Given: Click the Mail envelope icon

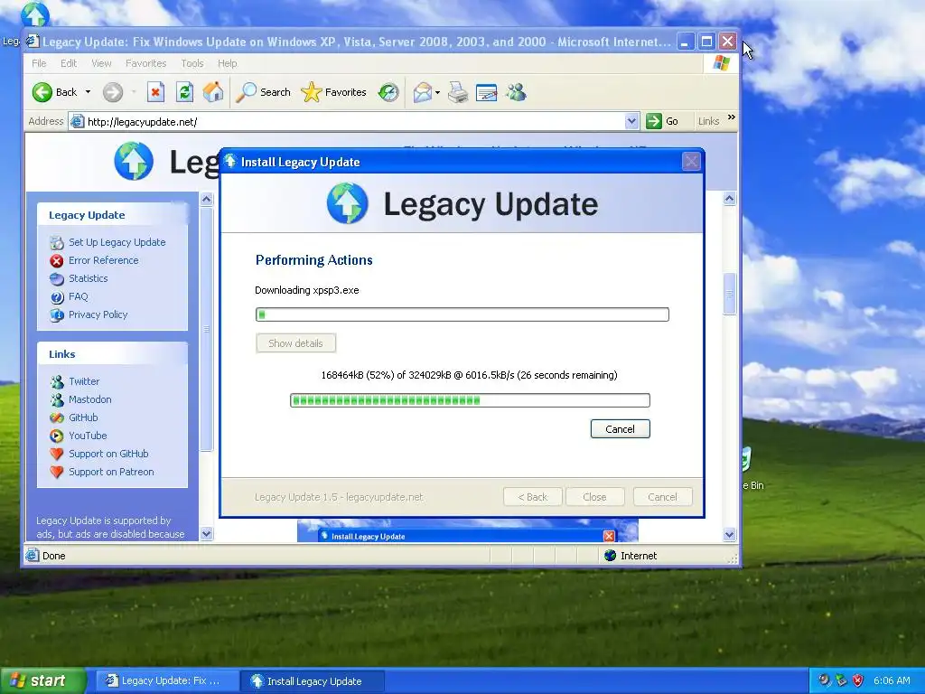Looking at the screenshot, I should (423, 92).
